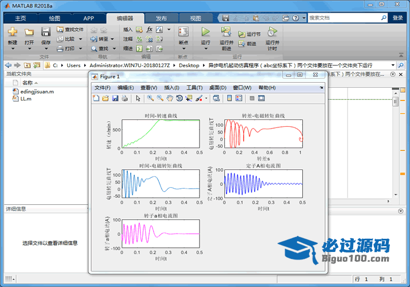Expand the Breakpoints (断点) dropdown arrow

[183, 49]
